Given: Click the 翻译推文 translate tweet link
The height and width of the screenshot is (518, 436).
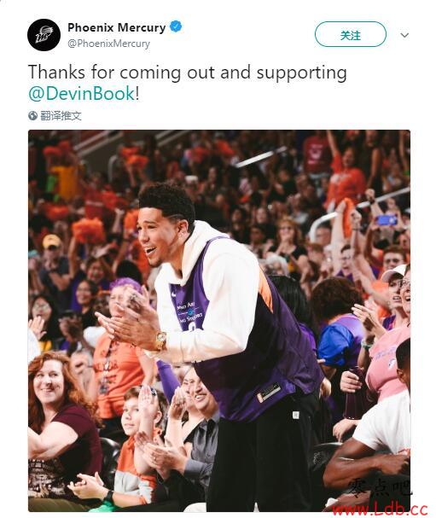Looking at the screenshot, I should (x=61, y=115).
